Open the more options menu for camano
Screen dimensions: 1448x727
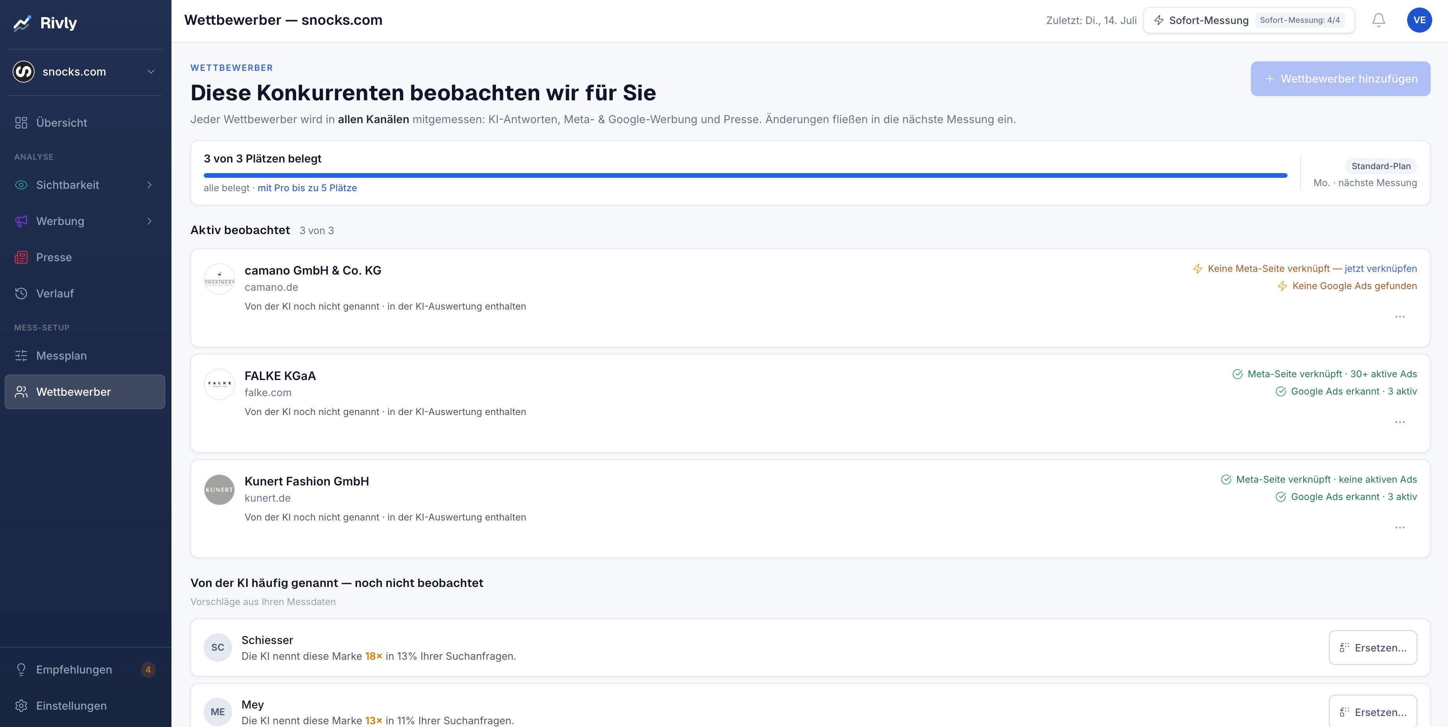coord(1400,317)
